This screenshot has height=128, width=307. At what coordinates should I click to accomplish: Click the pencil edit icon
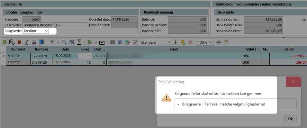(x=27, y=42)
